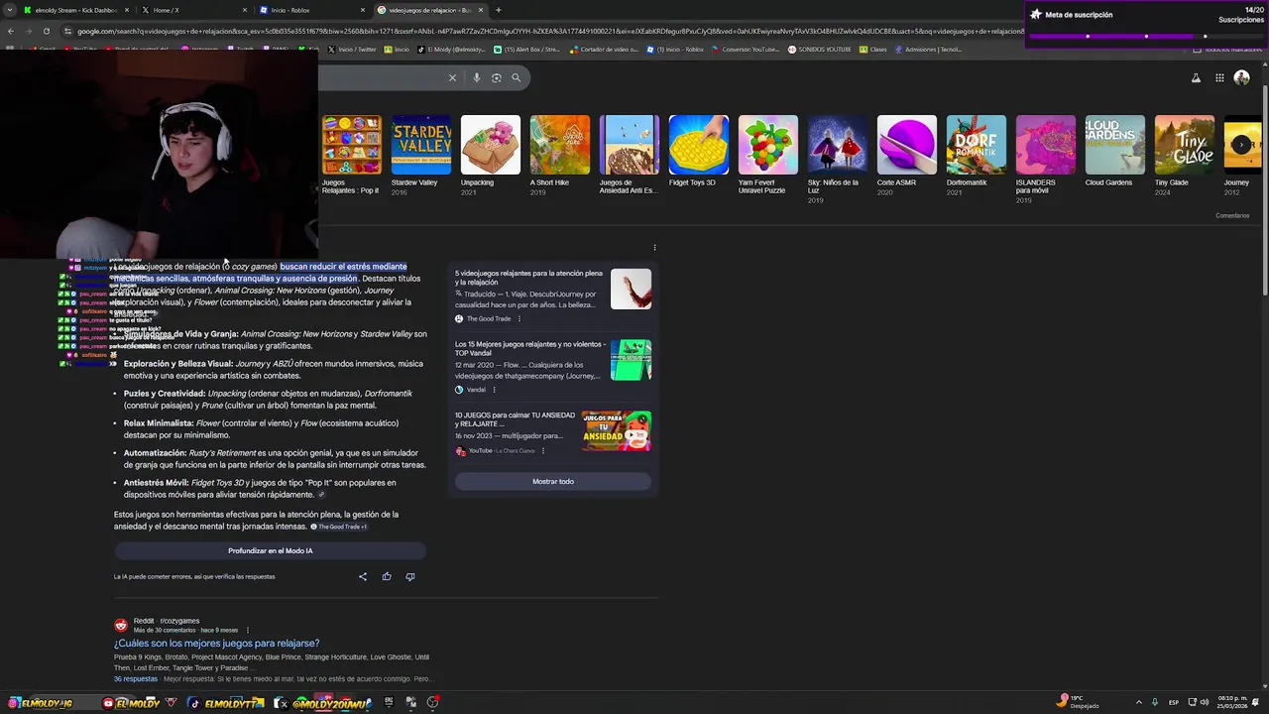Image resolution: width=1269 pixels, height=714 pixels.
Task: Switch to the Inicio - Roblox tab
Action: (311, 10)
